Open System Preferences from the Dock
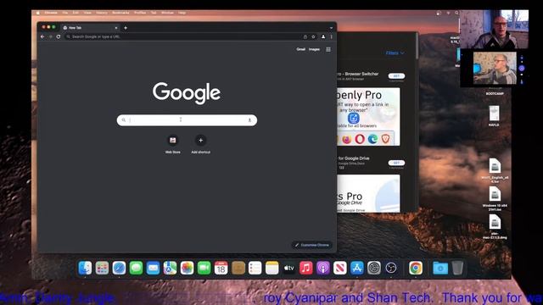 tap(374, 268)
